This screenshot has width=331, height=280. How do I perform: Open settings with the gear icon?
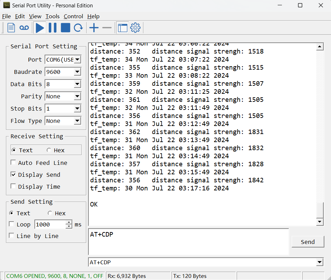[135, 28]
